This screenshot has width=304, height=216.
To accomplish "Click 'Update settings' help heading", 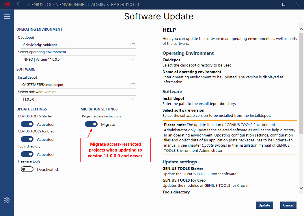I will (x=180, y=162).
